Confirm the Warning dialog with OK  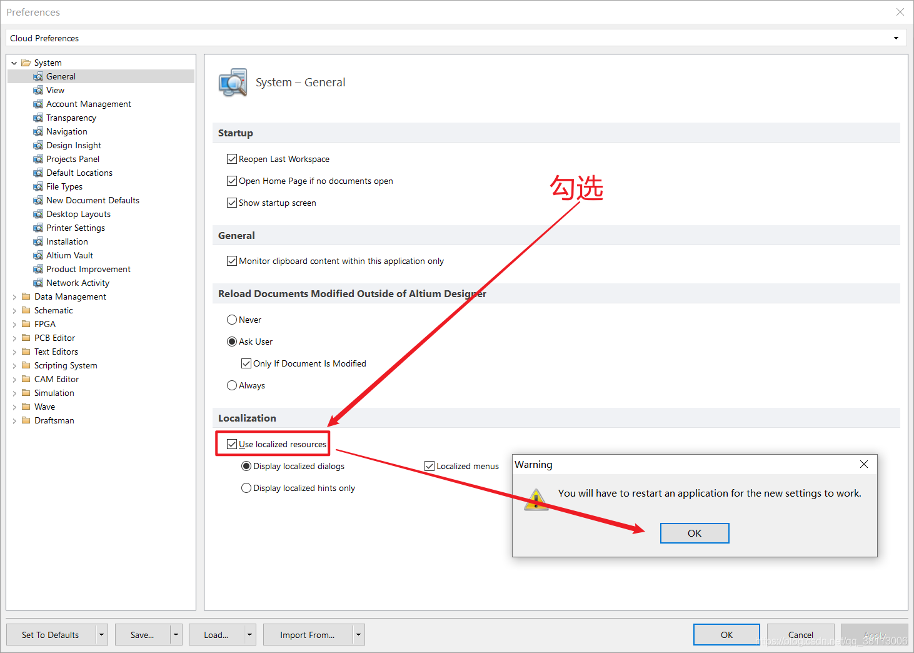coord(694,533)
